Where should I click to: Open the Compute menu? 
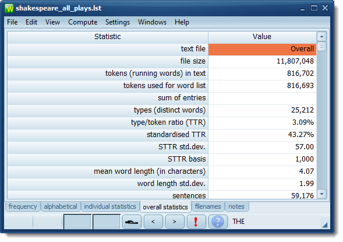(83, 22)
